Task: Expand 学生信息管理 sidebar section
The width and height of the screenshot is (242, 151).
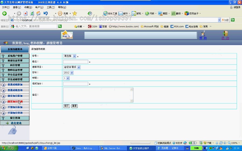Action: point(15,75)
